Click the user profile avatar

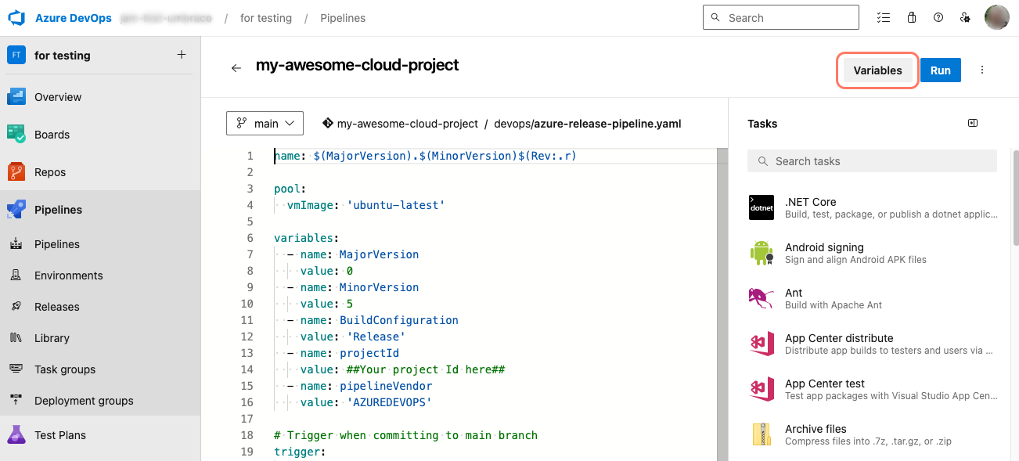tap(996, 17)
